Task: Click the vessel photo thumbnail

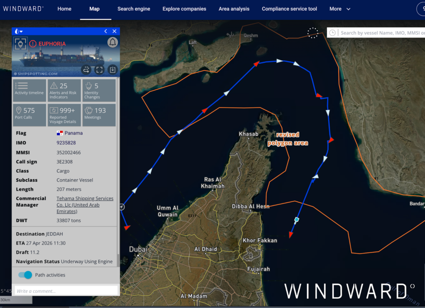Action: [x=66, y=56]
